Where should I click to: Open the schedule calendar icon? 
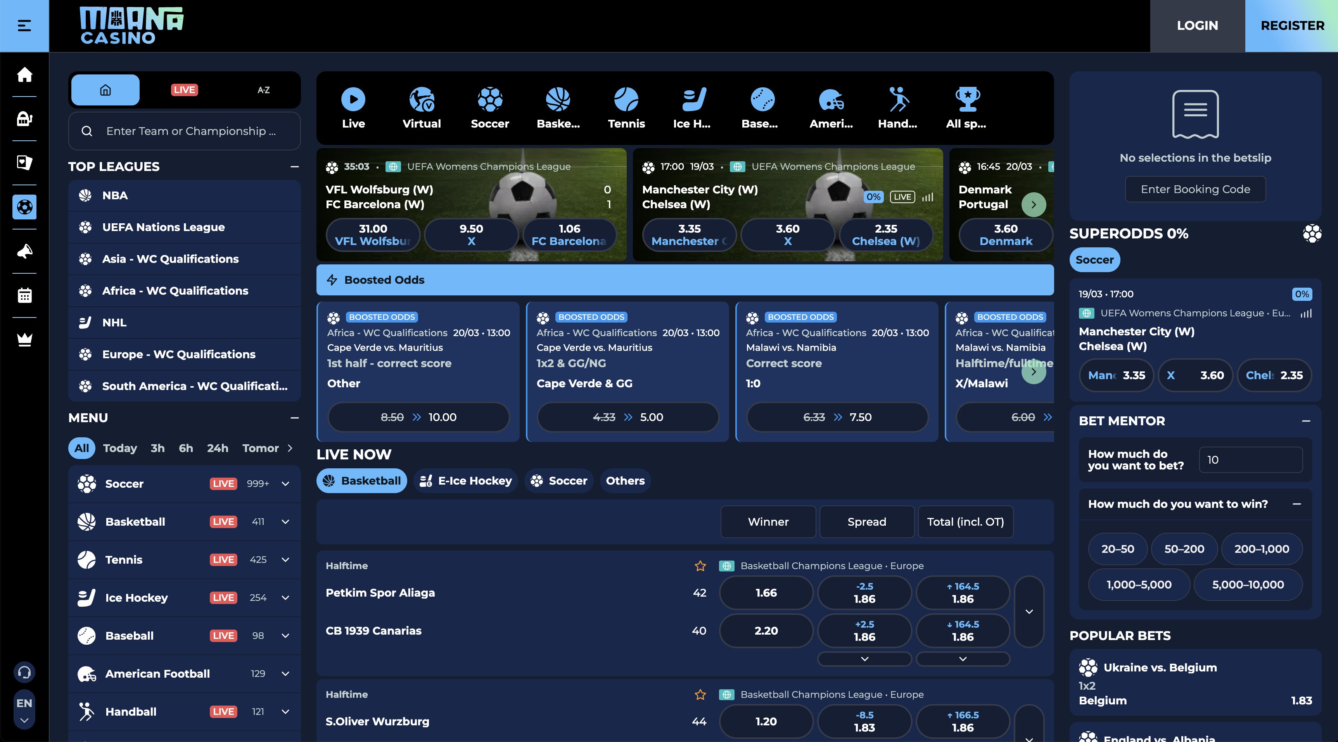[24, 295]
